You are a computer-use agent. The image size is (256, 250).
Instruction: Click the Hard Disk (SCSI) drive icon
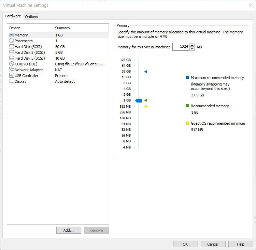[x=11, y=47]
